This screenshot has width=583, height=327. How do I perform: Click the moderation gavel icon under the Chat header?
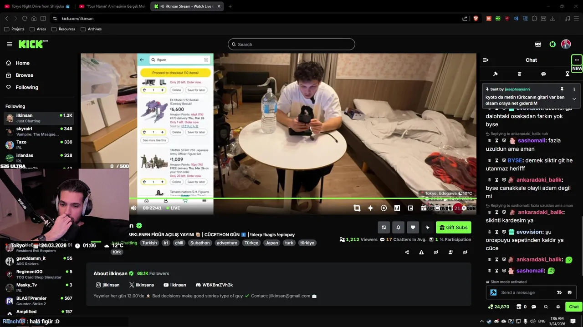click(496, 74)
